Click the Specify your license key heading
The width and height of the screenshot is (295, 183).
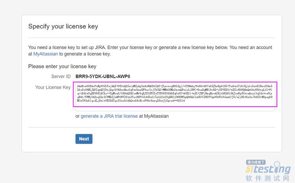pyautogui.click(x=63, y=26)
